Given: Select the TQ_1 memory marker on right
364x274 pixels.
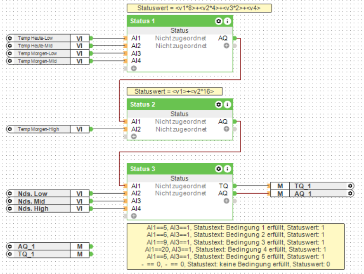Looking at the screenshot, I should coord(312,186).
